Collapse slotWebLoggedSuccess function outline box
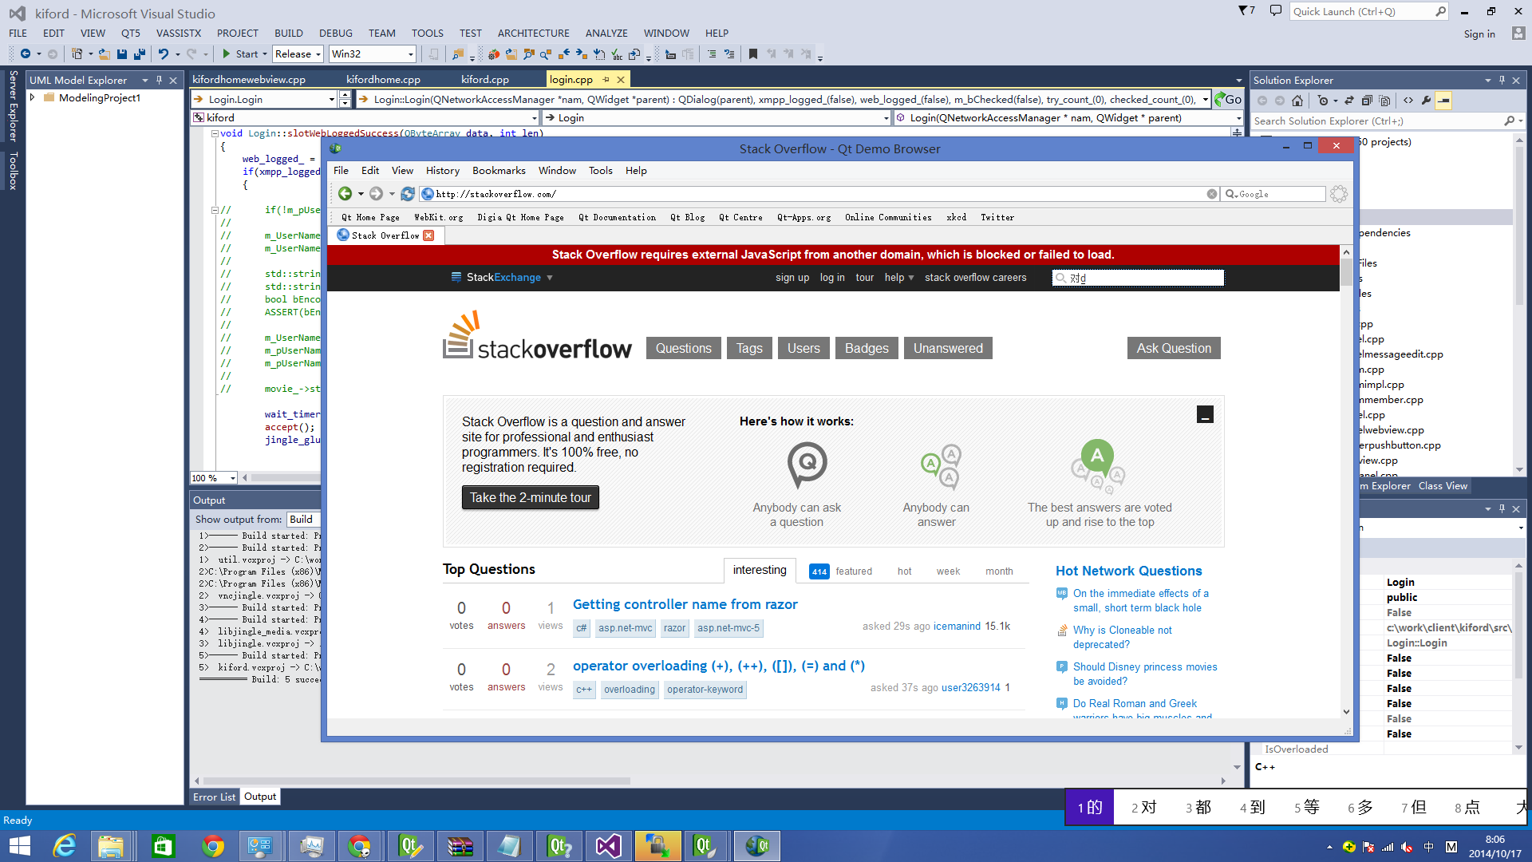Viewport: 1532px width, 862px height. tap(215, 133)
